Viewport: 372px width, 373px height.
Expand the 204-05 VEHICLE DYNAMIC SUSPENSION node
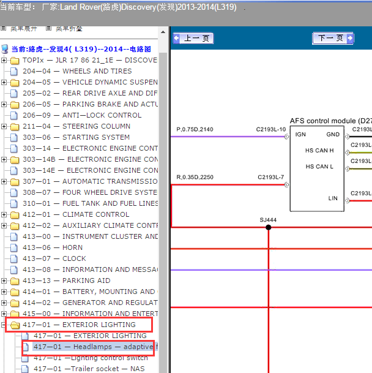coord(5,82)
